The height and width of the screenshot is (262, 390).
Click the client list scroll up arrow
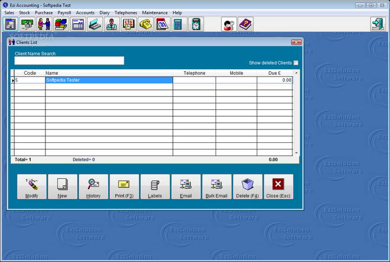click(296, 73)
